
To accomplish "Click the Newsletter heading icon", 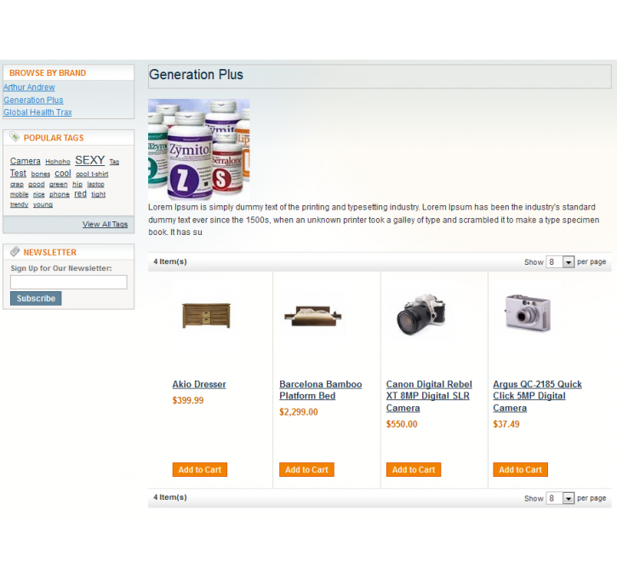I will [x=15, y=251].
